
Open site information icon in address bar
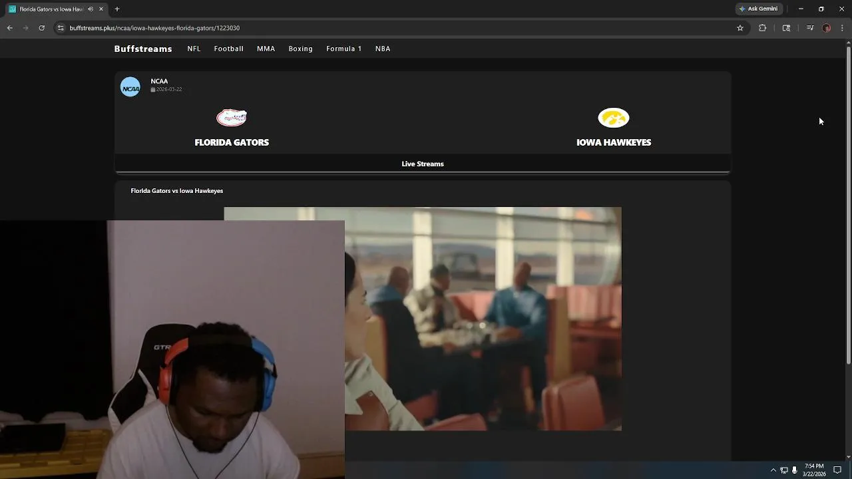61,28
